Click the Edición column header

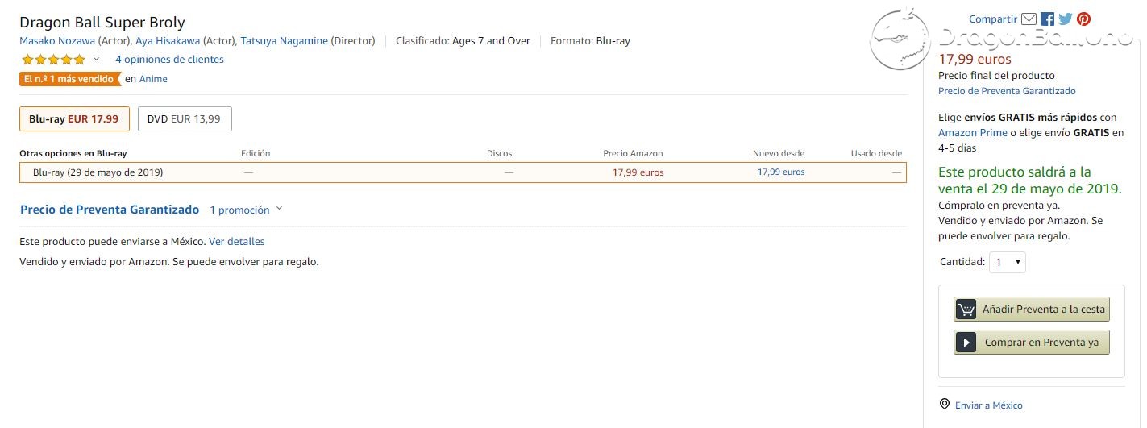[256, 153]
